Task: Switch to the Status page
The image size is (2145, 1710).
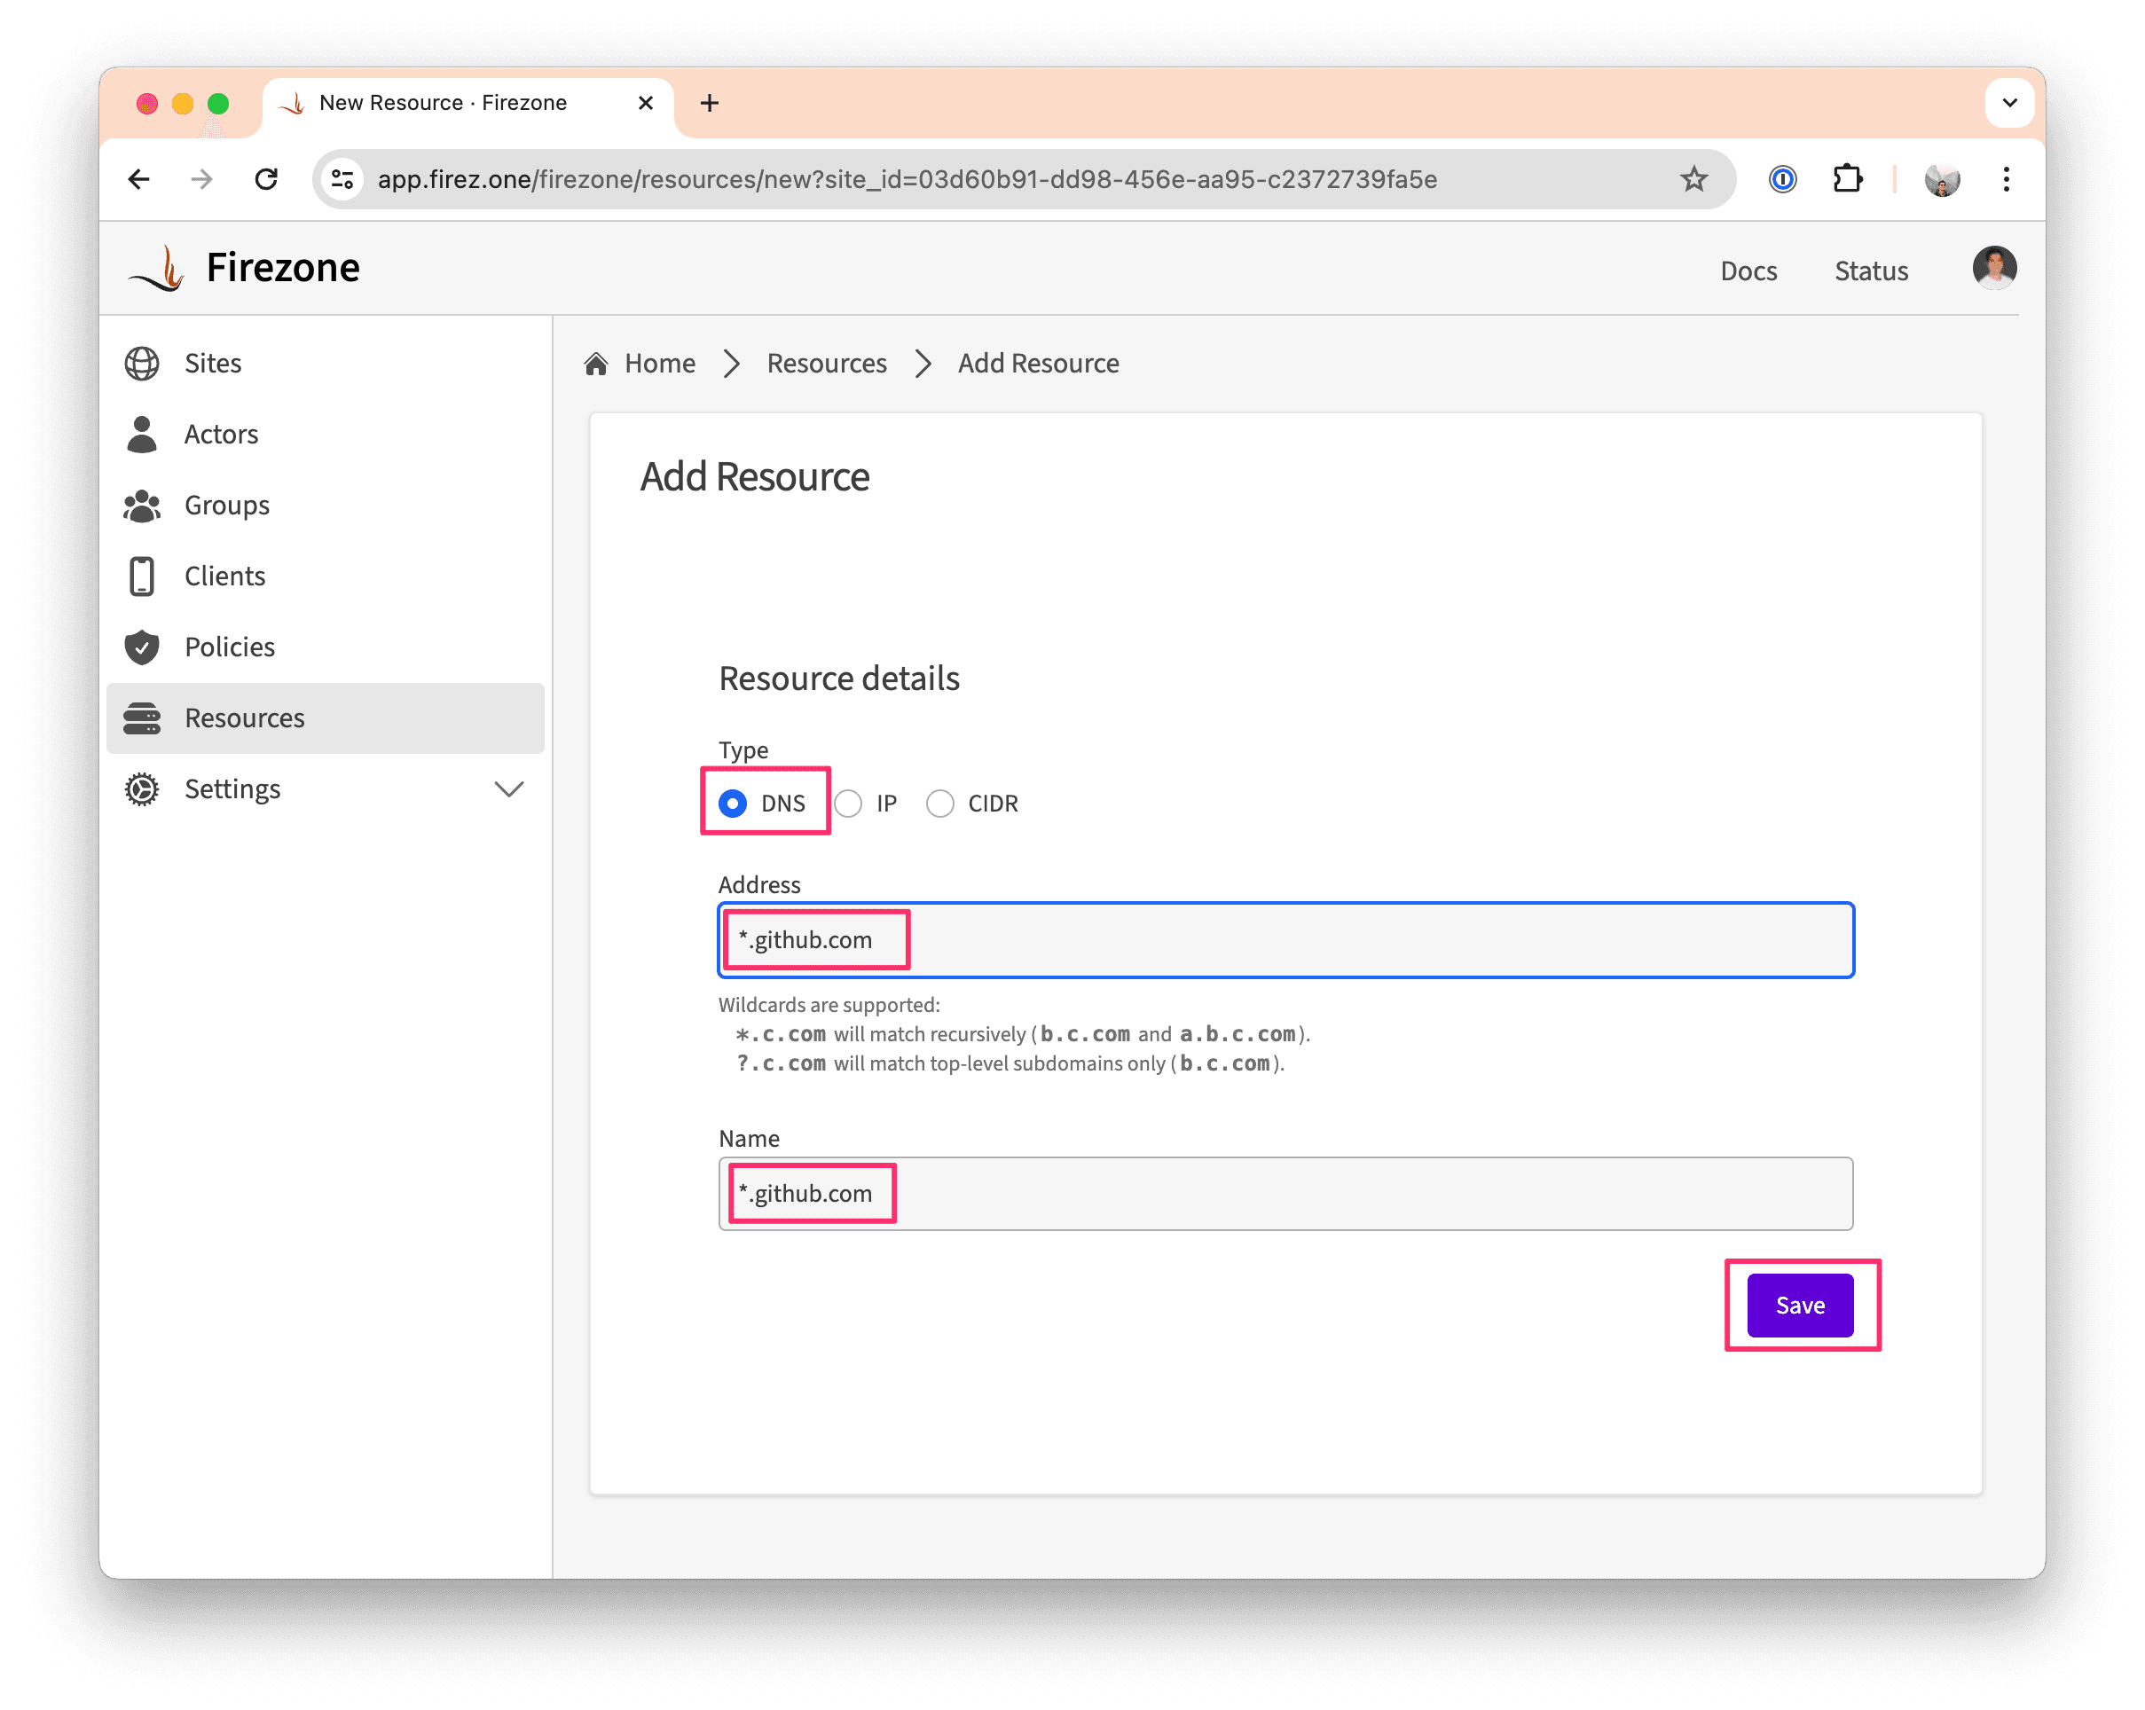Action: (1870, 270)
